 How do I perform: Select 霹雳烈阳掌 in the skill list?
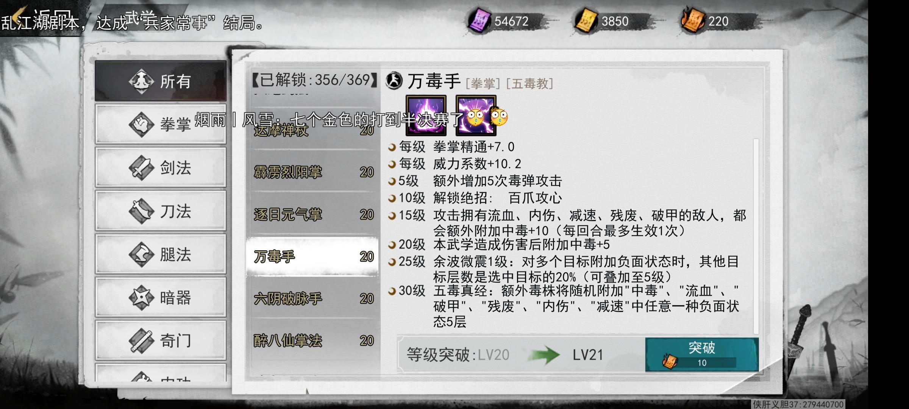click(x=313, y=172)
